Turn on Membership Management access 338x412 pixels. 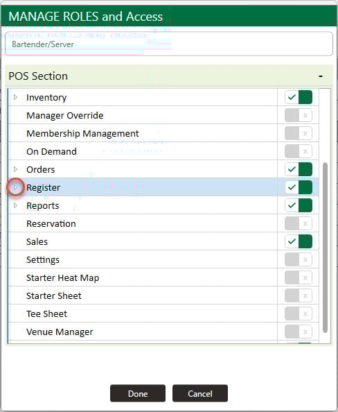(x=299, y=133)
